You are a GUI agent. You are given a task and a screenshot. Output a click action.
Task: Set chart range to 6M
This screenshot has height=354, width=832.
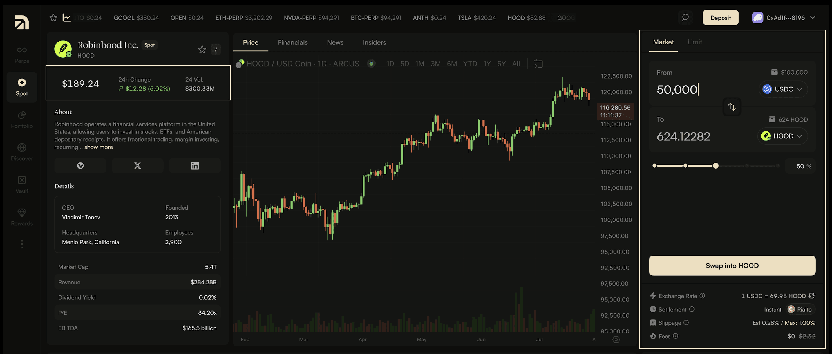451,64
